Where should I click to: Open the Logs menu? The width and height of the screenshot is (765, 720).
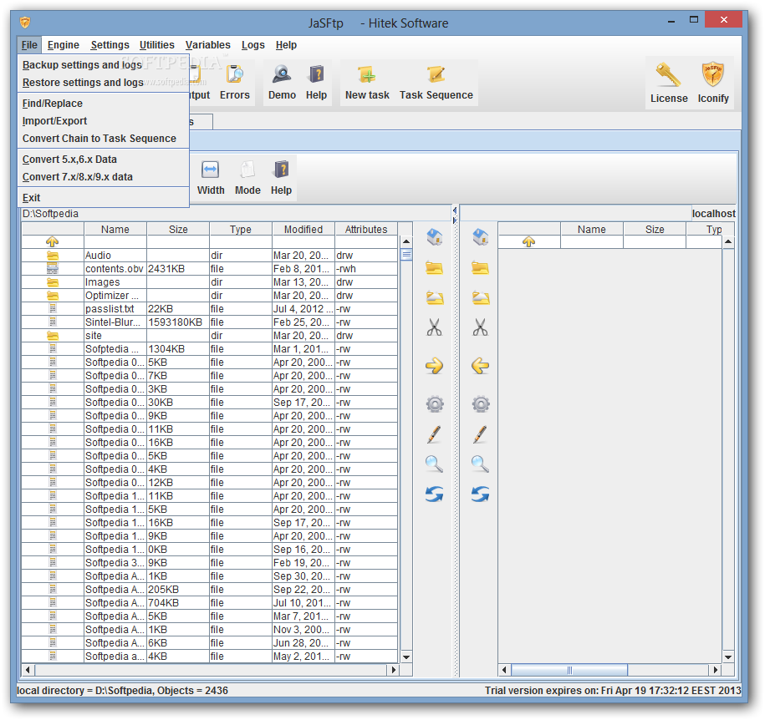252,45
